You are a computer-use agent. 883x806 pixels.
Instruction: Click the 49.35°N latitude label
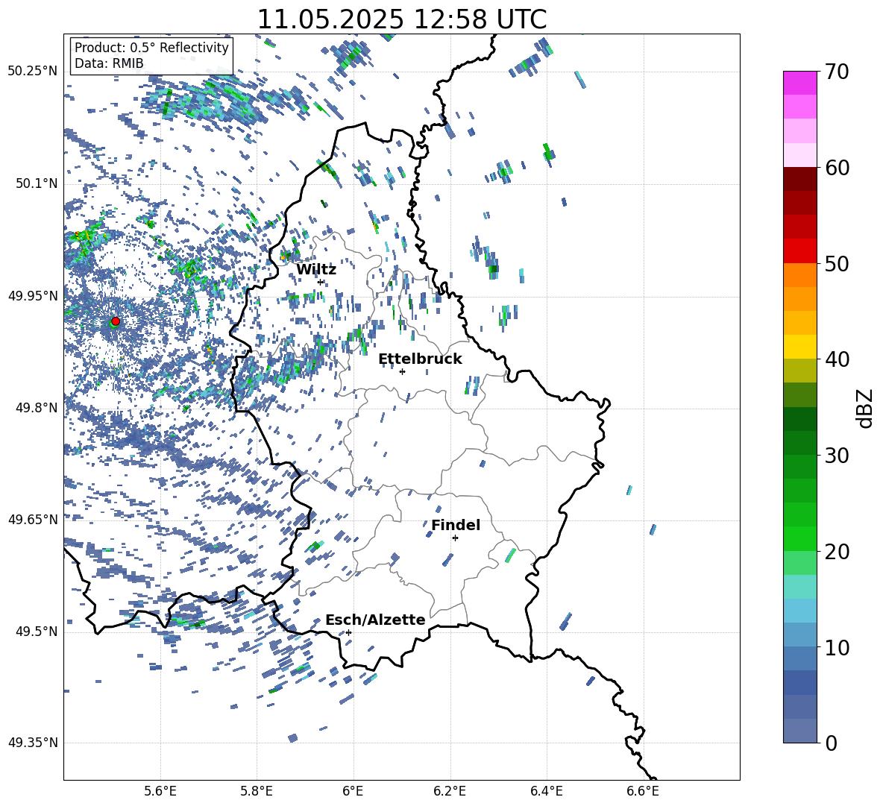(x=33, y=743)
